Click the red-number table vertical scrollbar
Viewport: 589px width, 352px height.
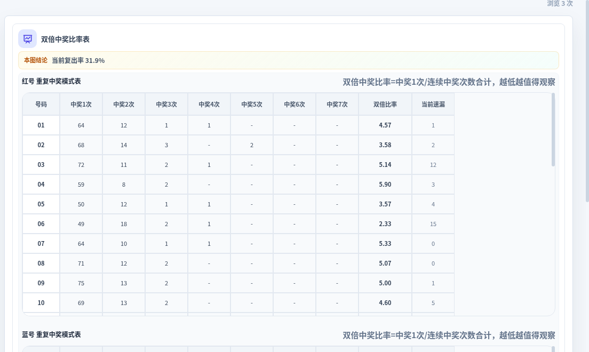click(x=553, y=130)
